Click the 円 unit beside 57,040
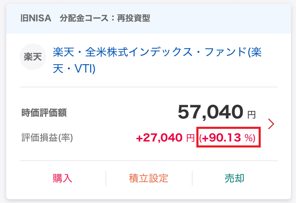 coord(252,114)
